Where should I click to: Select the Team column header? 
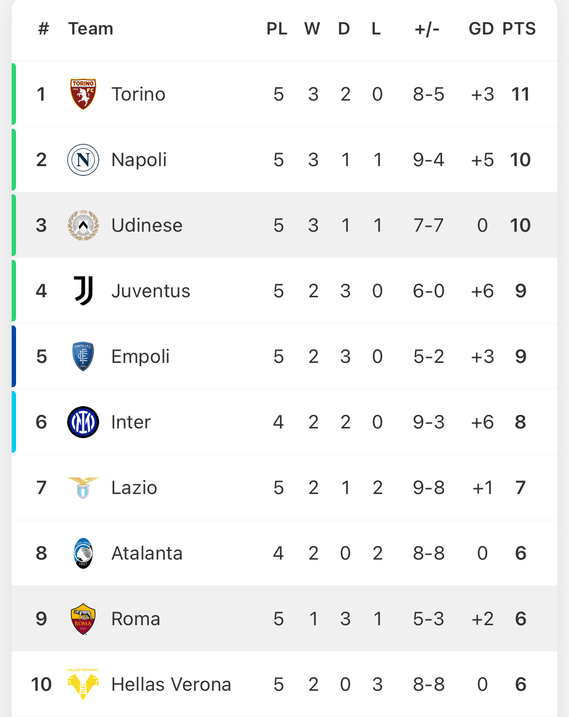click(x=90, y=29)
